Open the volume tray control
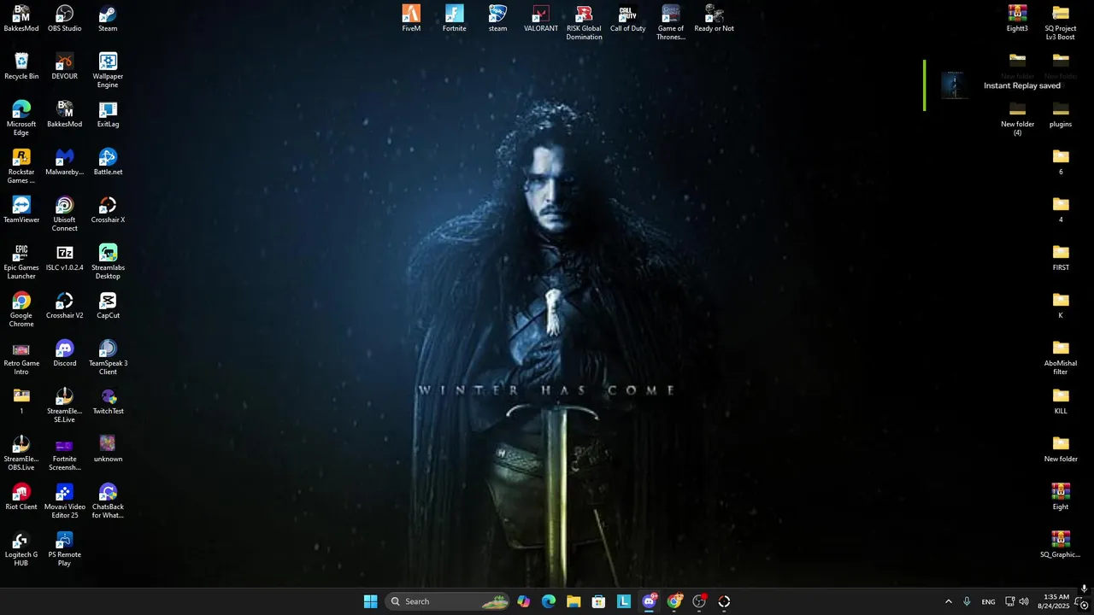1094x615 pixels. 1024,601
